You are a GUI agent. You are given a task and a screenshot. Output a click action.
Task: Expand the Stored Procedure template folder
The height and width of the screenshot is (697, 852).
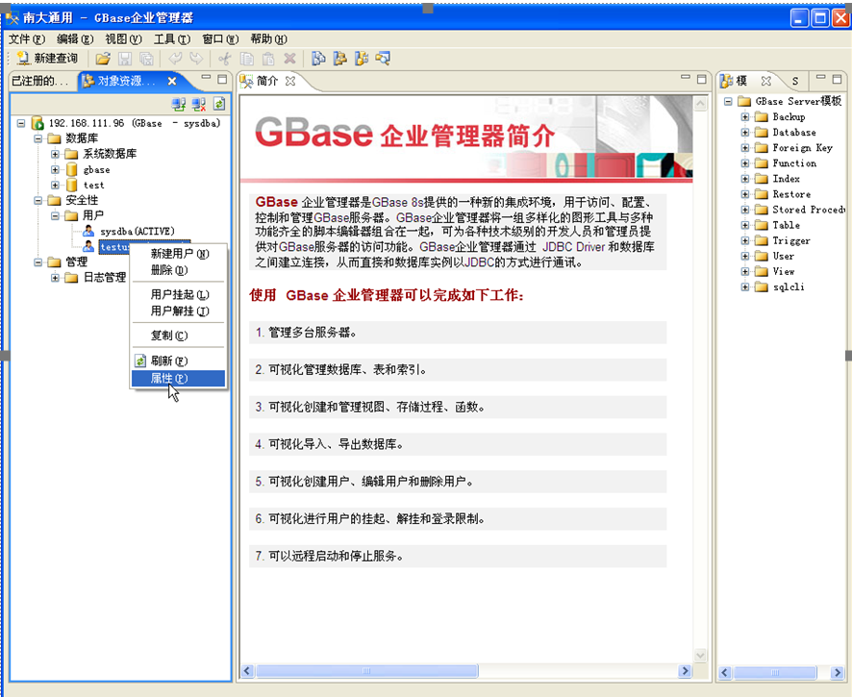(745, 209)
